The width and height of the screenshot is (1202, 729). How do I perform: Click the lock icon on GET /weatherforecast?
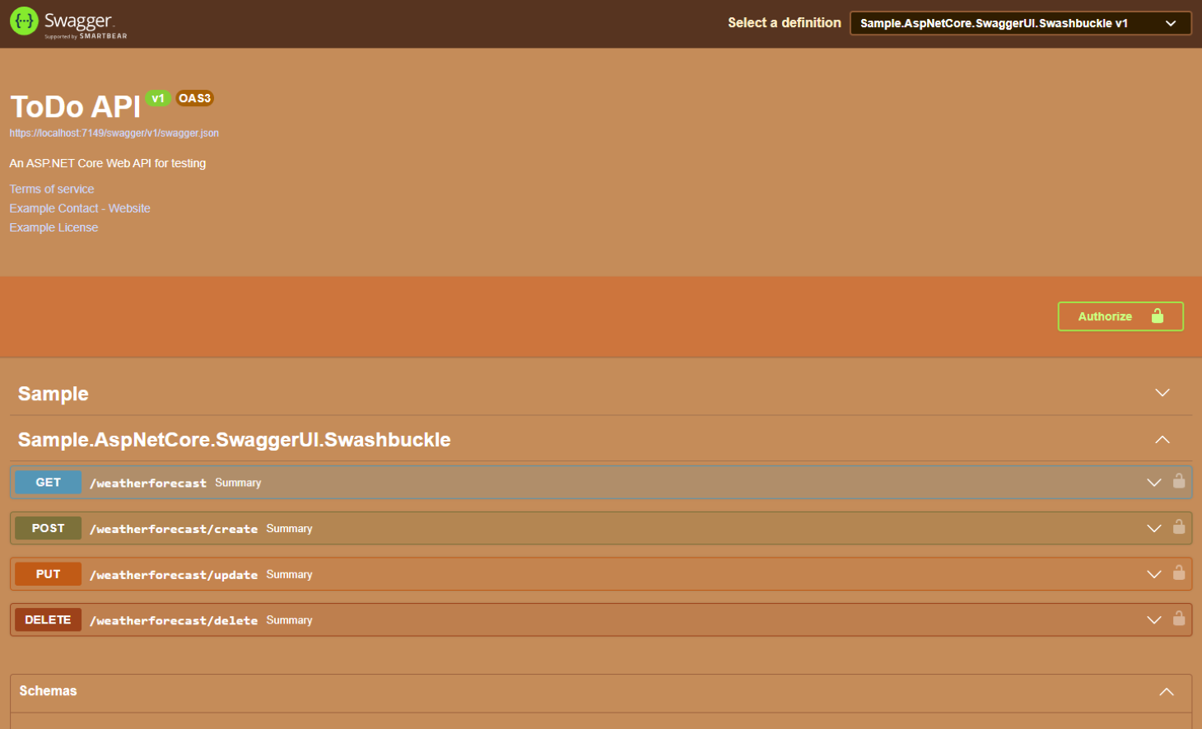tap(1179, 480)
